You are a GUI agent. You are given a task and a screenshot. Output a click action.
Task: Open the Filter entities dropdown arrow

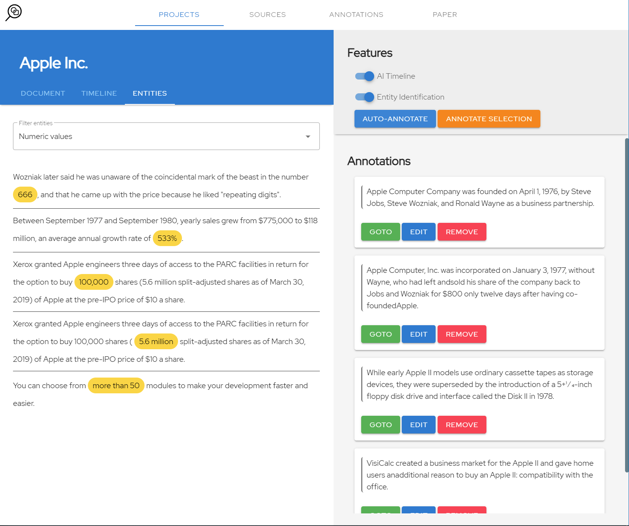[x=308, y=137]
